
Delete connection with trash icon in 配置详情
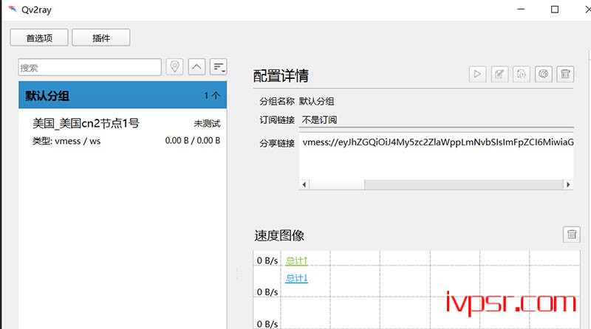click(565, 74)
